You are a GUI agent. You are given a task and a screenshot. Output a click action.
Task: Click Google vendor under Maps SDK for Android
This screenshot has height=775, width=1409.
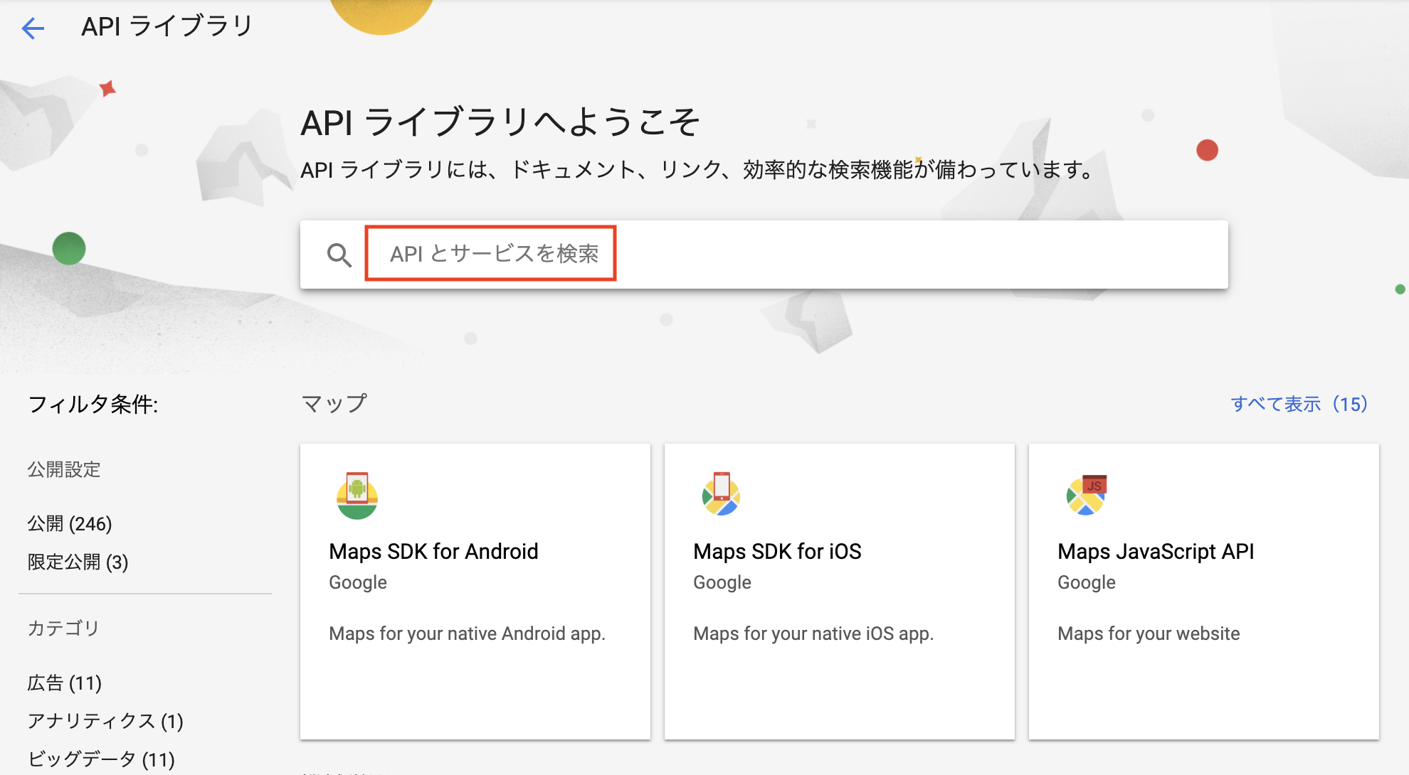point(358,582)
